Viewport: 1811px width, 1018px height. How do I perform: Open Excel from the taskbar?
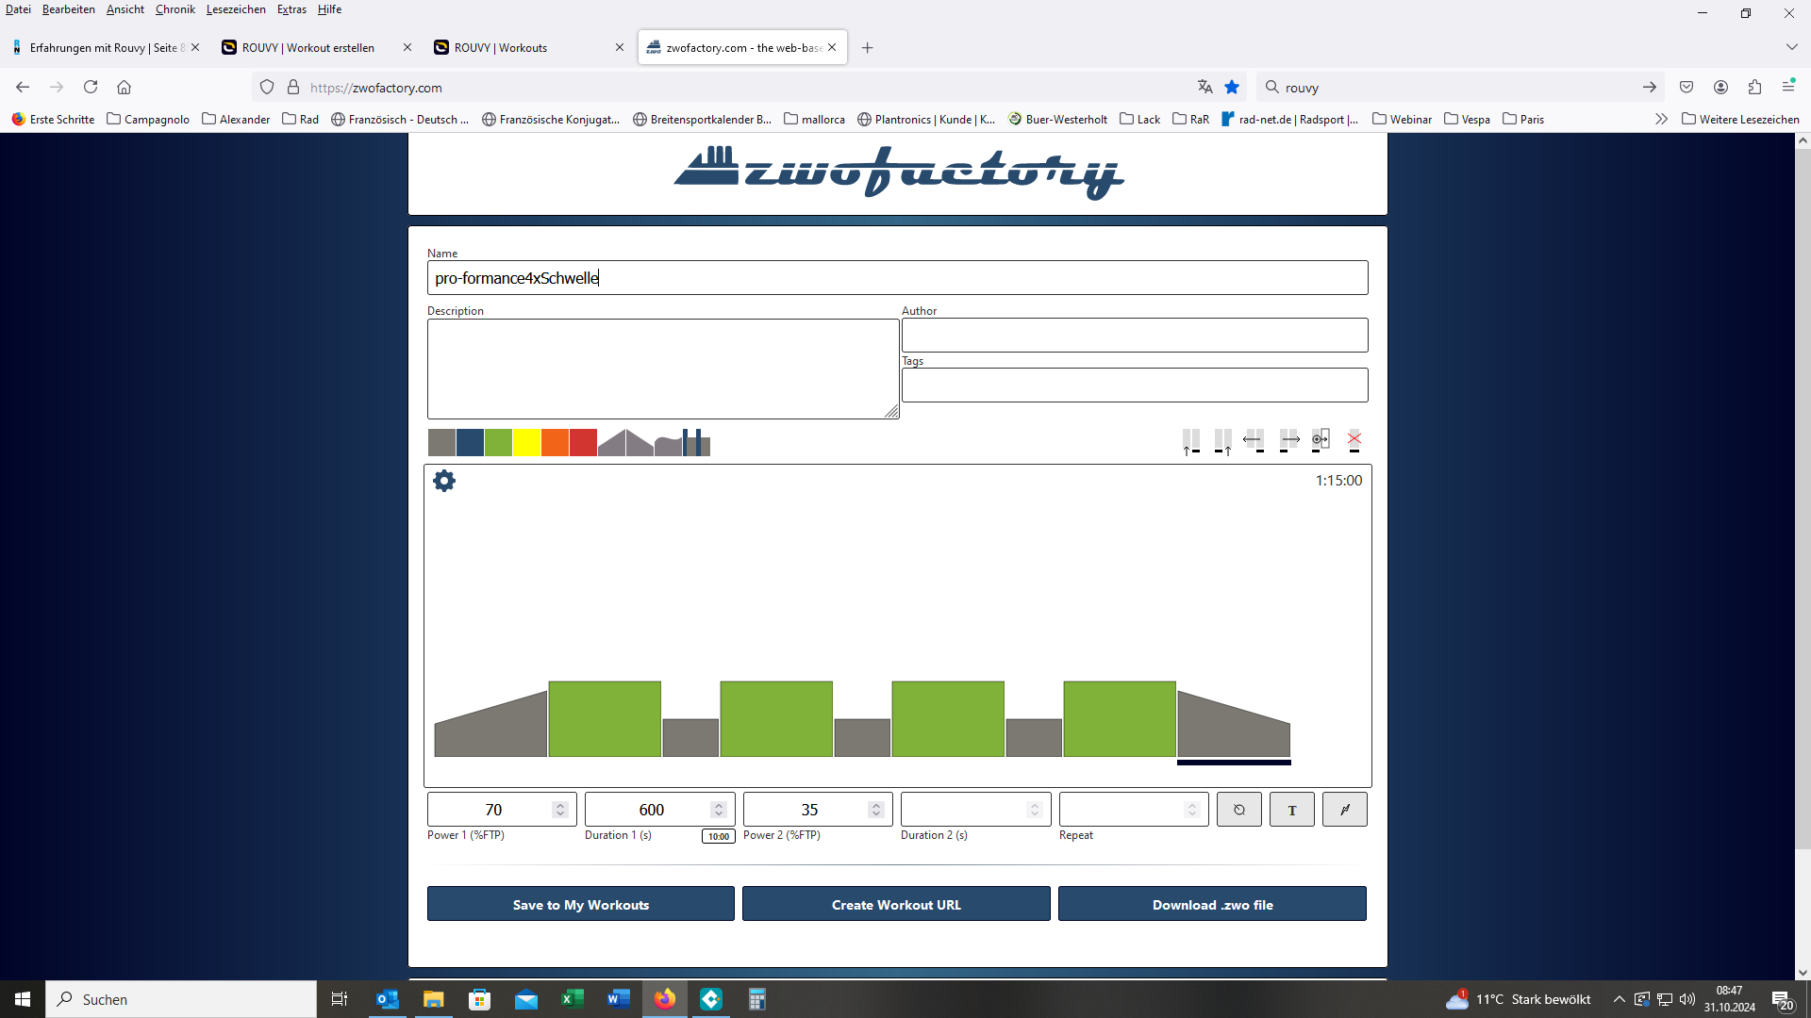point(573,999)
